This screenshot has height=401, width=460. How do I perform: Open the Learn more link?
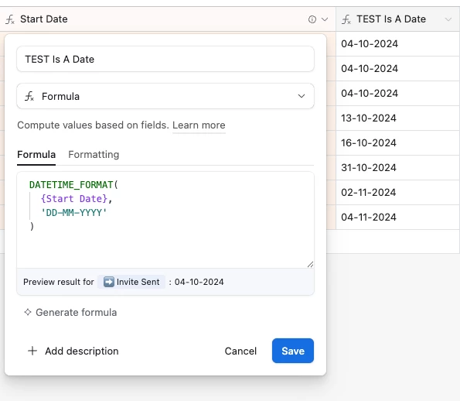(x=199, y=125)
